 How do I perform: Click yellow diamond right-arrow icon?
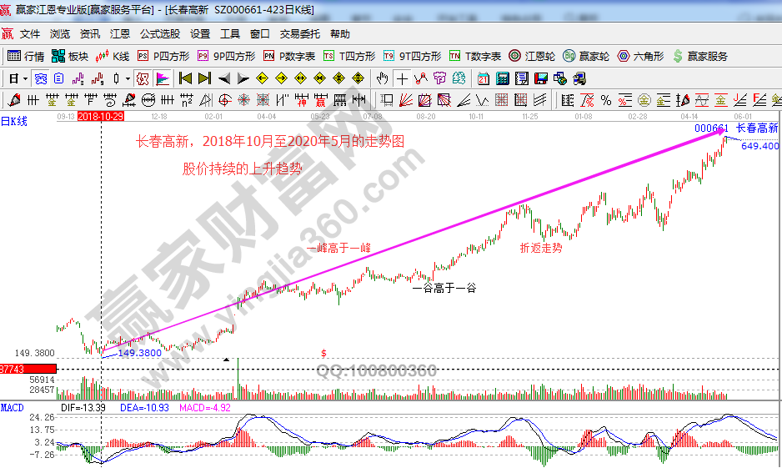coord(281,78)
